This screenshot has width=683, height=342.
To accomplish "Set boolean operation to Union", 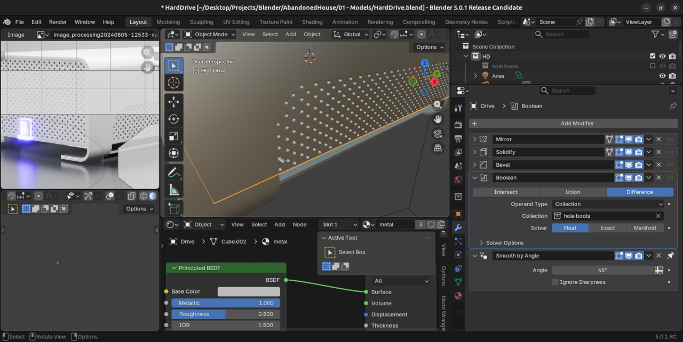I will (x=572, y=192).
